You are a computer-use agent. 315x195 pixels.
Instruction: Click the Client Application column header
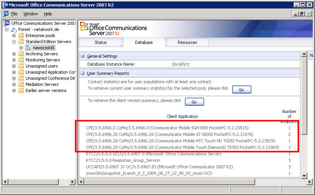(182, 116)
